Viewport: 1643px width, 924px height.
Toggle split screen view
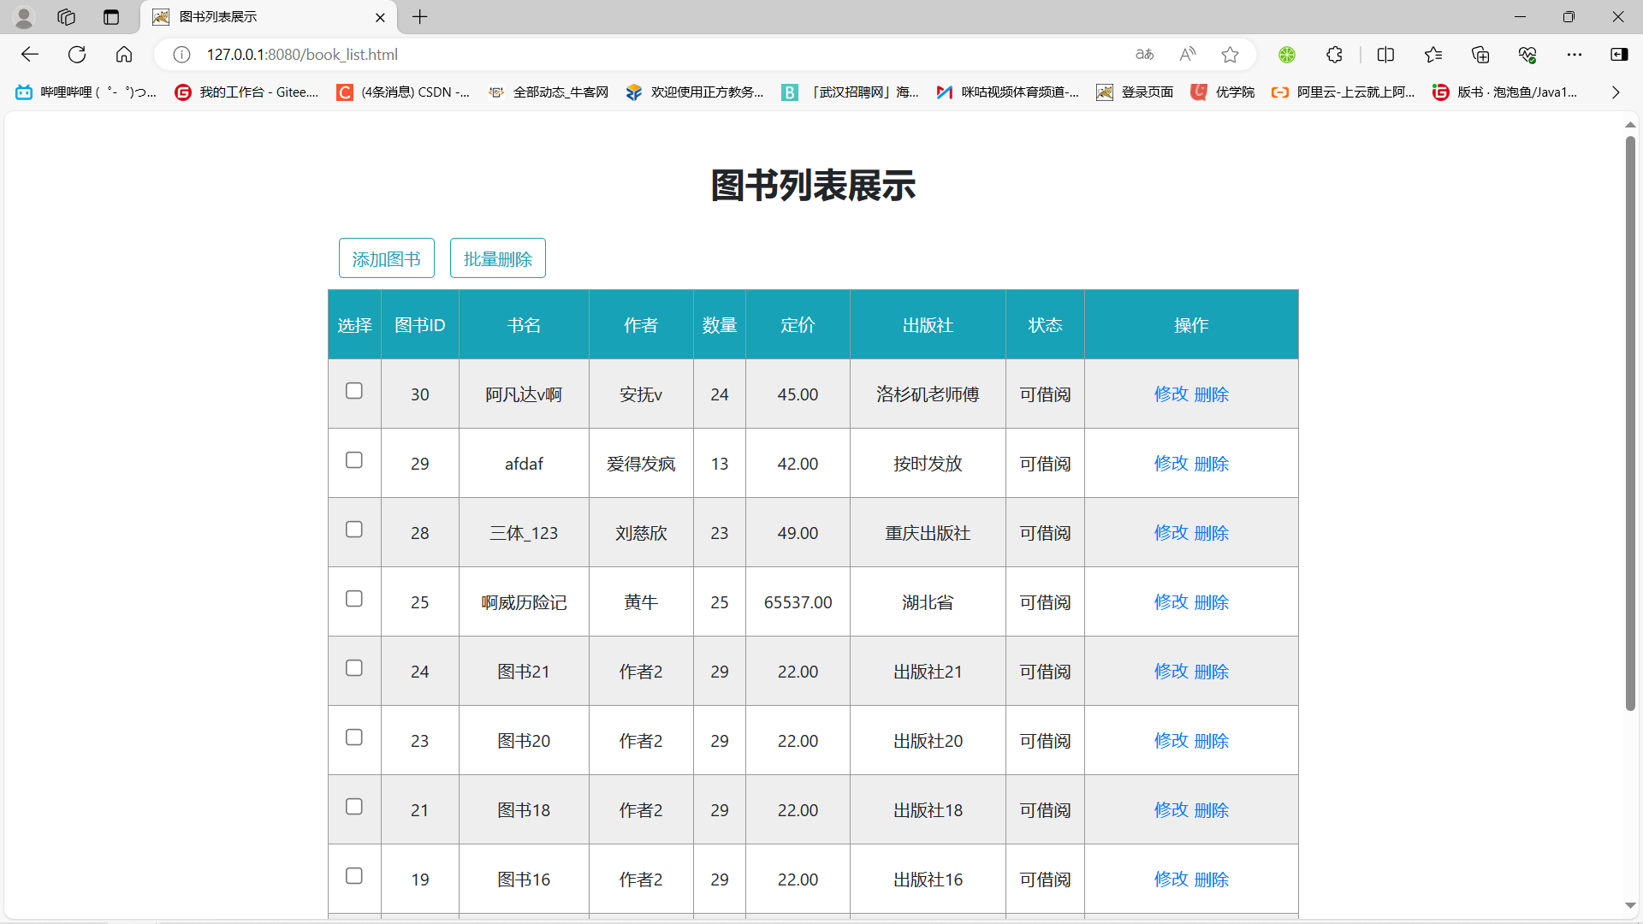(1385, 55)
